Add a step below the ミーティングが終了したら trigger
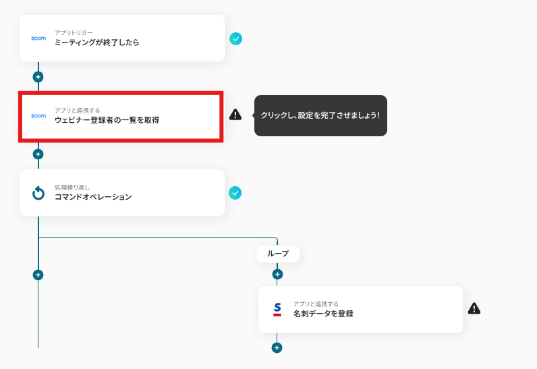 (x=38, y=77)
